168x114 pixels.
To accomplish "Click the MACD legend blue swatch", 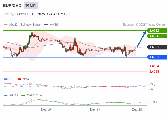I will 6,95.
